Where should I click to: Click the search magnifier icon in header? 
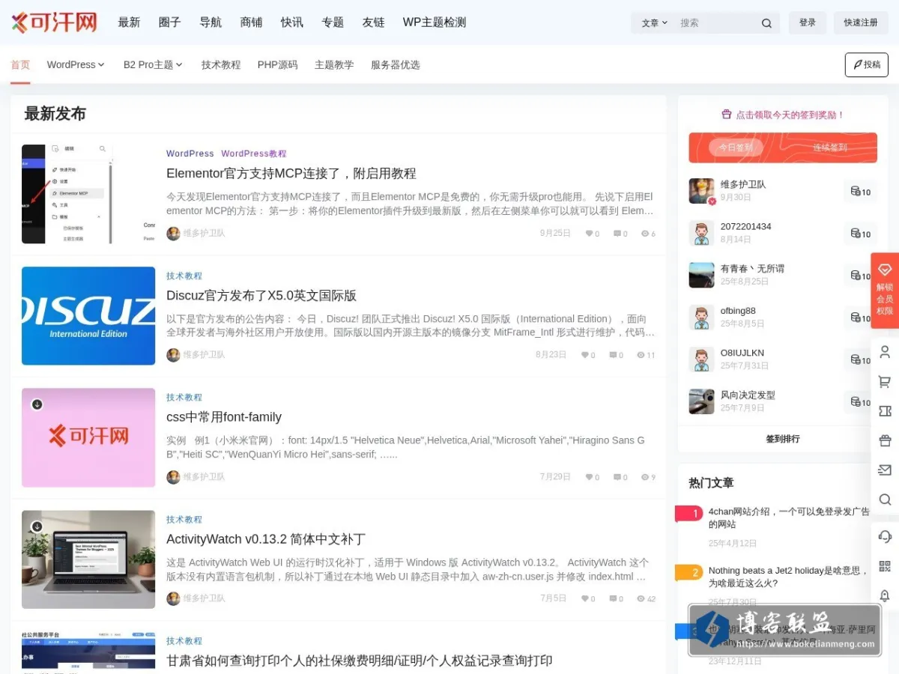(766, 23)
